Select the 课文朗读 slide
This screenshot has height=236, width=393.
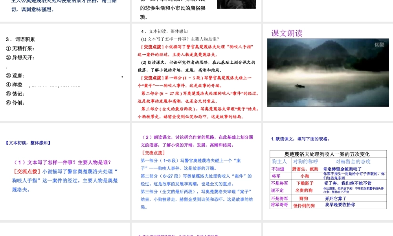point(328,72)
